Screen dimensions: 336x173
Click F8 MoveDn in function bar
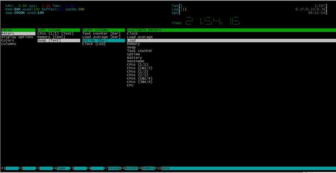130,168
